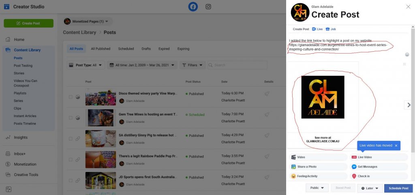
Task: Click the Glam Adelaide link preview thumbnail
Action: coord(323,97)
